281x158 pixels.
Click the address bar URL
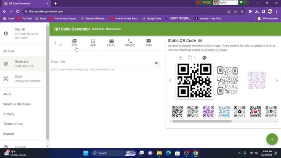46,11
